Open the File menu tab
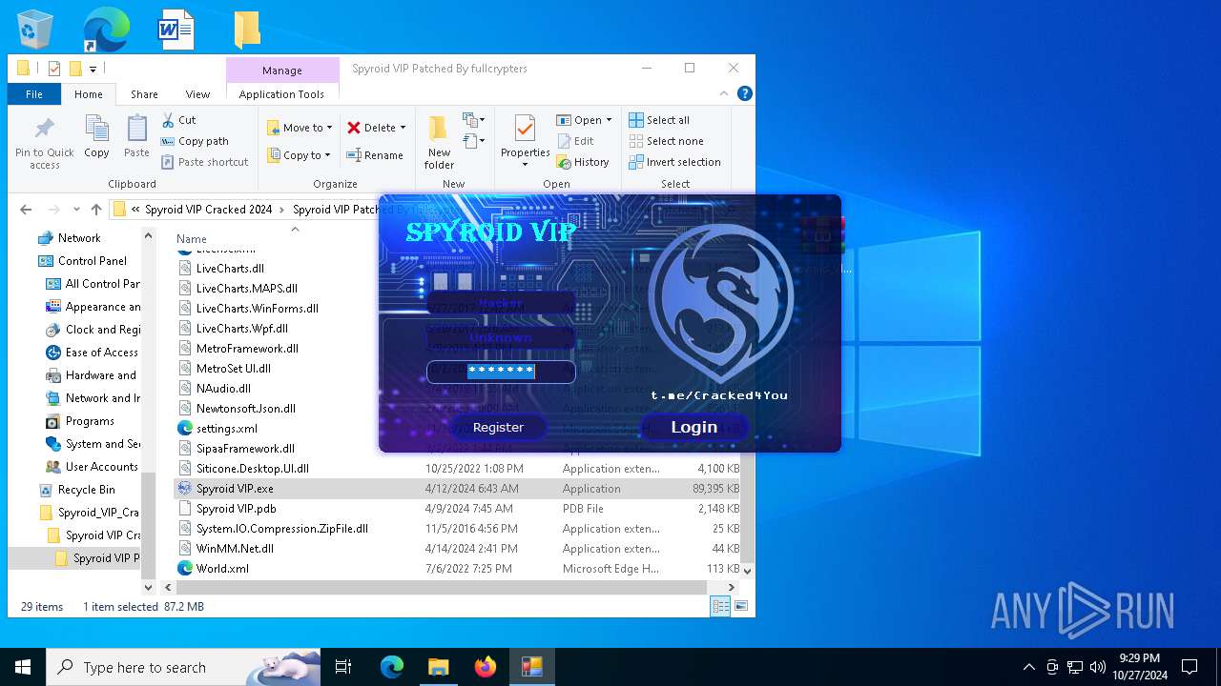Screen dimensions: 1221x686 (x=34, y=94)
